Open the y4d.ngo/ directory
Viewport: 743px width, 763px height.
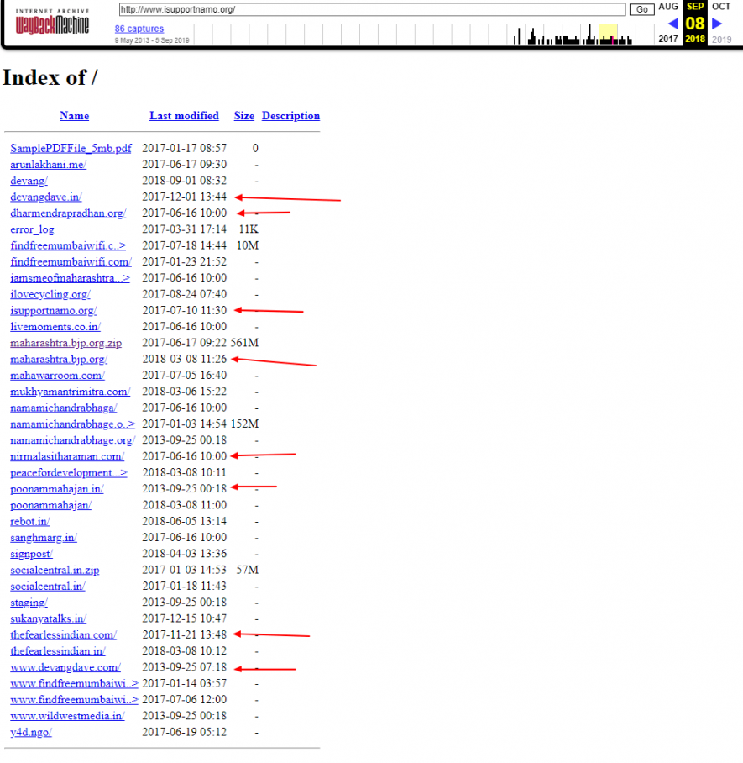(x=31, y=732)
